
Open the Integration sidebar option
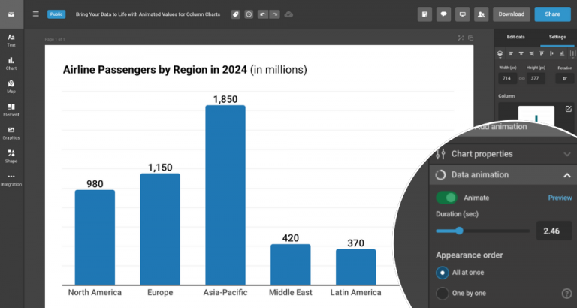coord(11,180)
